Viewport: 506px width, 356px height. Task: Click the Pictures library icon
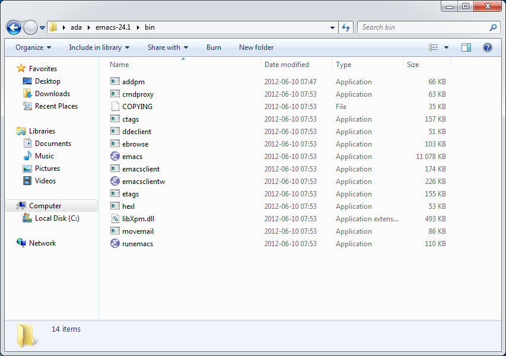click(x=27, y=169)
